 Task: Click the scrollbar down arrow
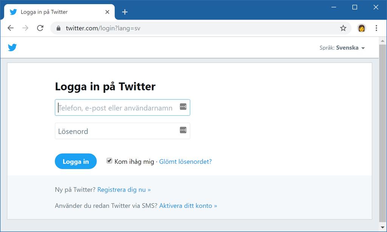tap(382, 227)
